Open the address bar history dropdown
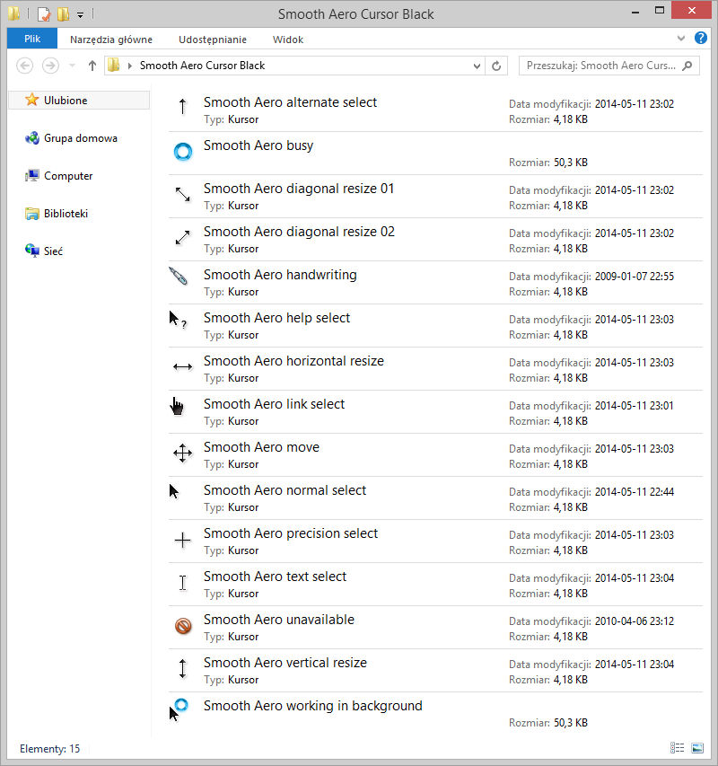The image size is (718, 766). click(x=477, y=66)
